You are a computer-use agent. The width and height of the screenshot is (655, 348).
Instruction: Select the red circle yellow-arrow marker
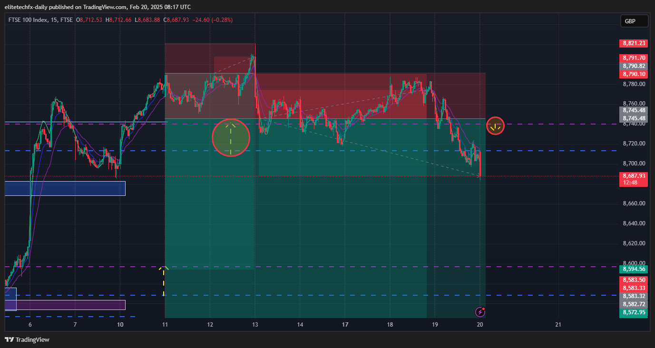pyautogui.click(x=496, y=126)
